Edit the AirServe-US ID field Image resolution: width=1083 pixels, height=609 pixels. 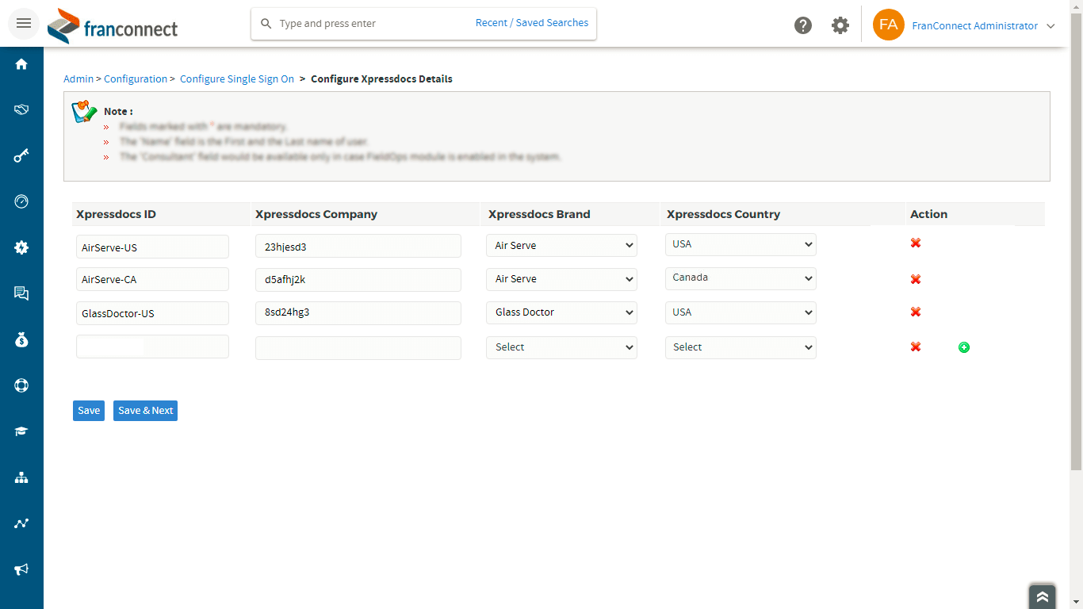(x=152, y=247)
